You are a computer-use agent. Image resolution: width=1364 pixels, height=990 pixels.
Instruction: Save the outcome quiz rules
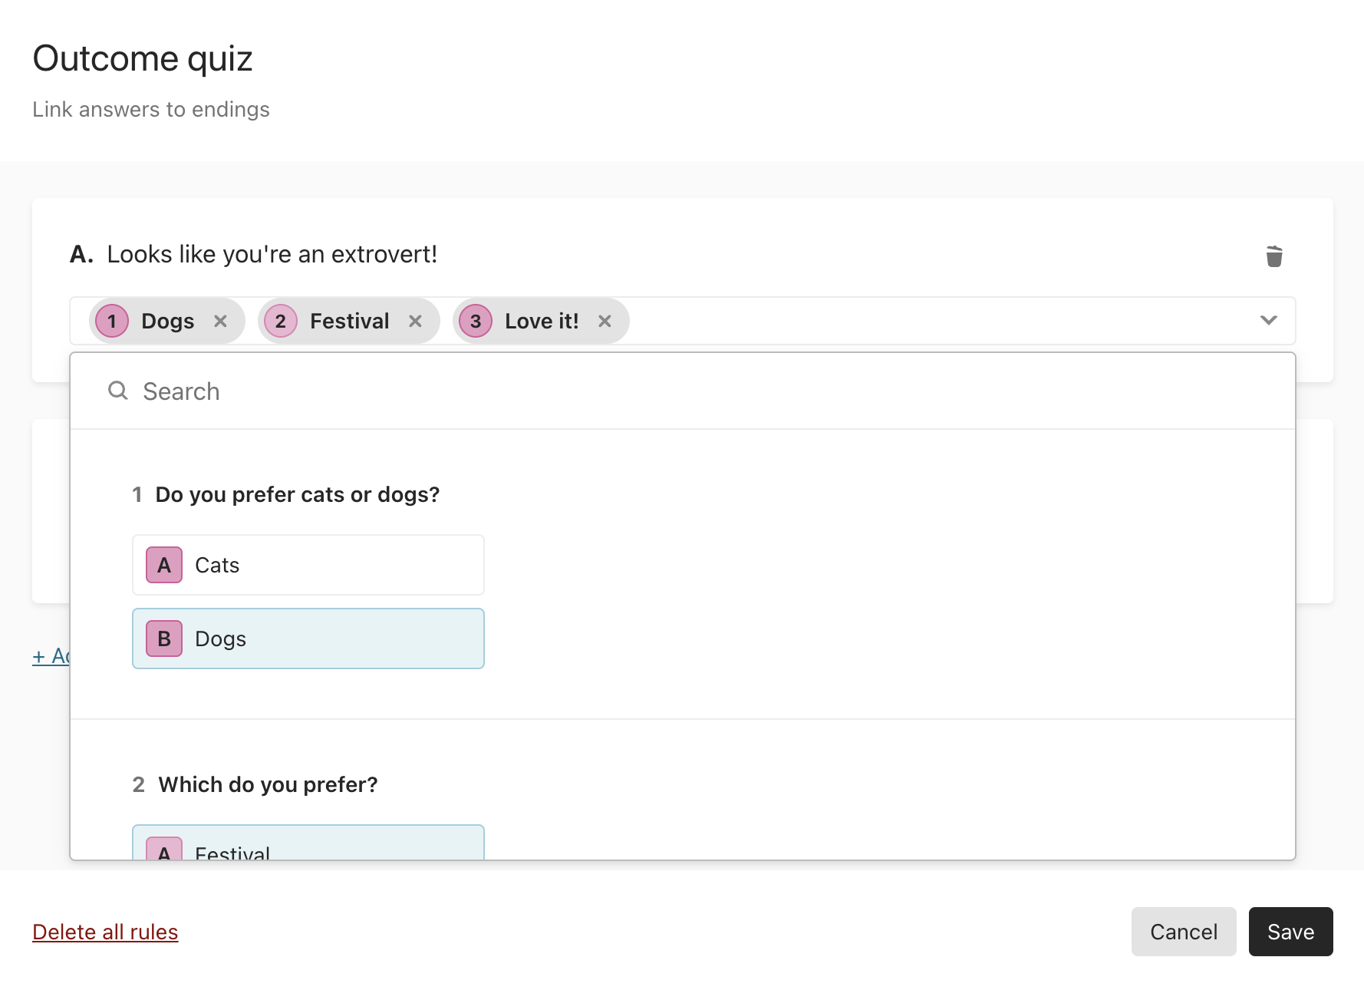pos(1291,932)
